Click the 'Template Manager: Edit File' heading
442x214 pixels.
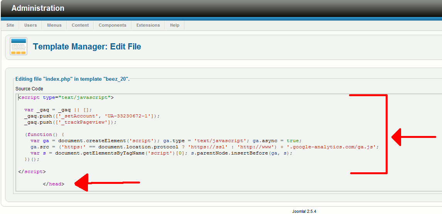tap(87, 47)
